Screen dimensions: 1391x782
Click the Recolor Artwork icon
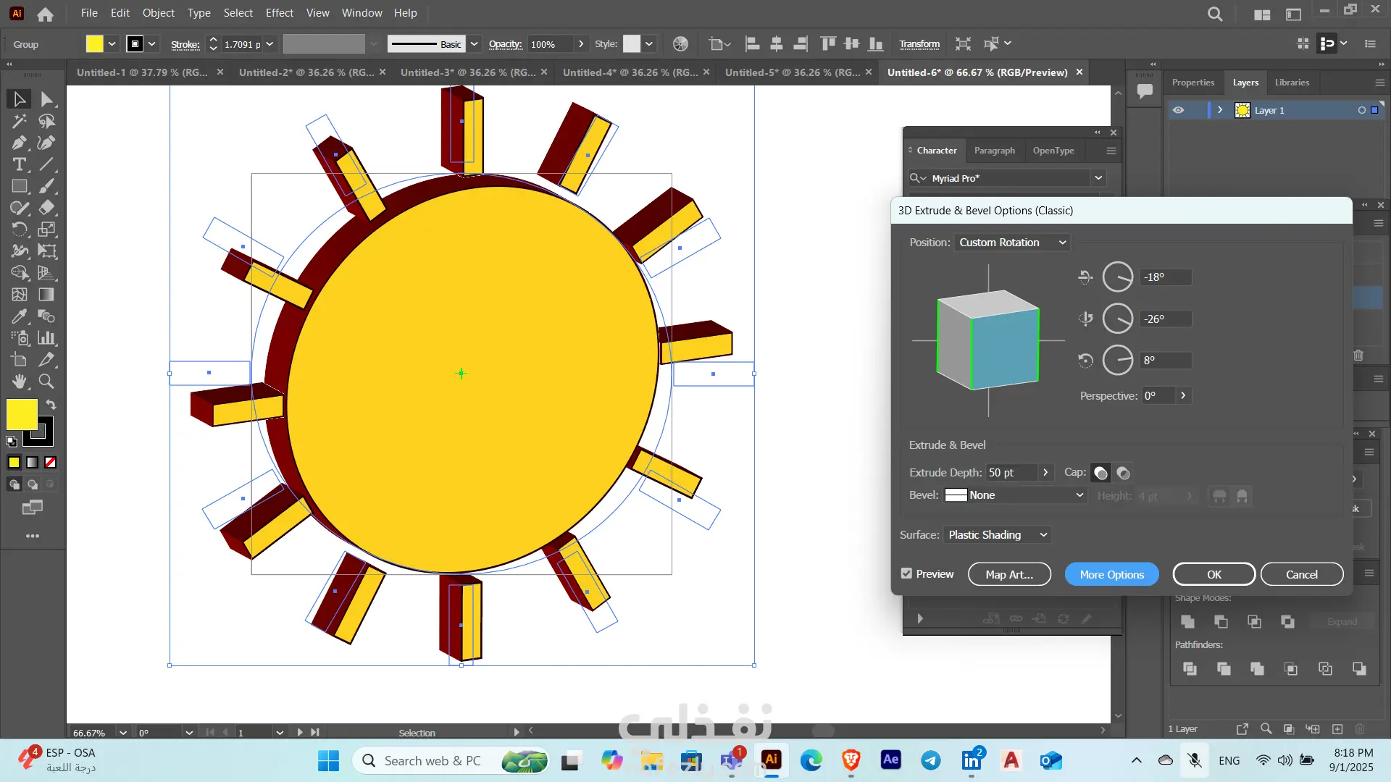[x=680, y=44]
